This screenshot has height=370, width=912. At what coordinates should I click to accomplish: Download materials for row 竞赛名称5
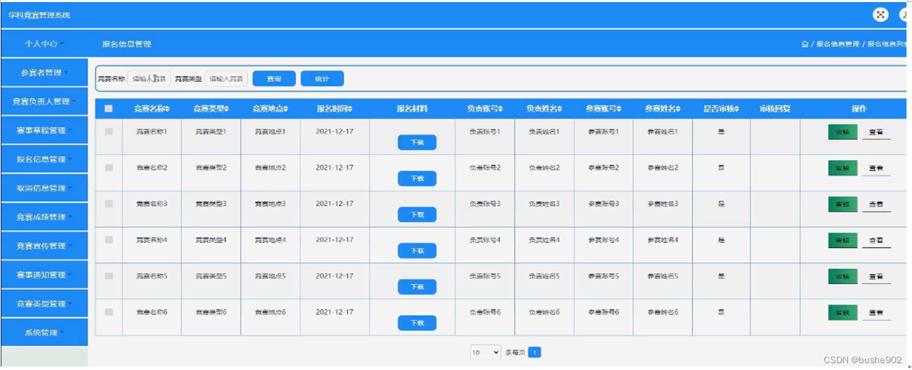(417, 287)
